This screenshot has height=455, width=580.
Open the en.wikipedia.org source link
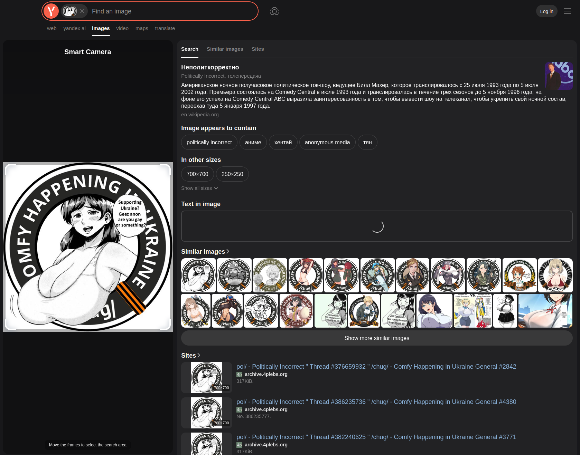tap(200, 115)
